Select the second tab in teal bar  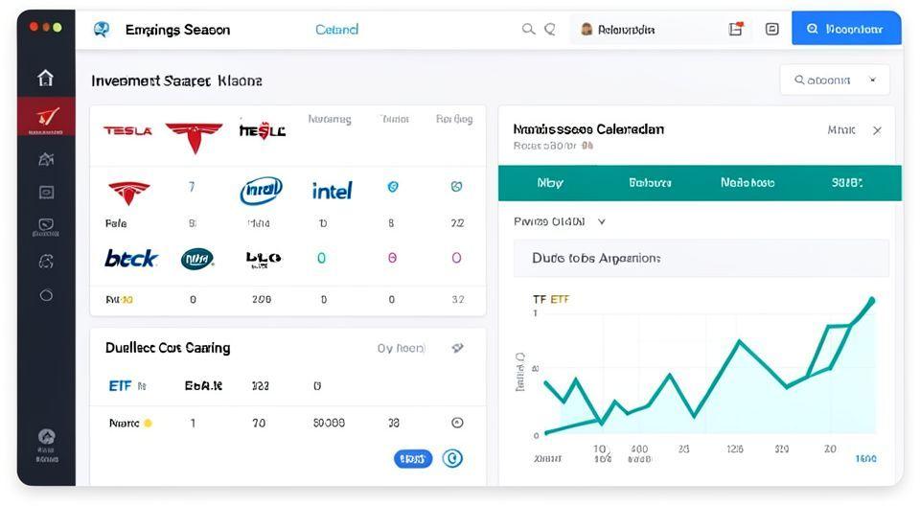(x=650, y=182)
